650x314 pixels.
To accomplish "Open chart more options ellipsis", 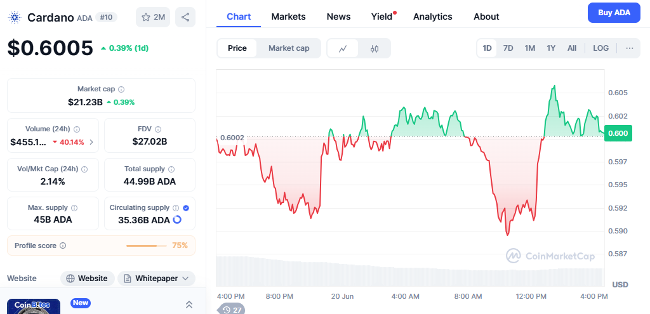I will (630, 48).
